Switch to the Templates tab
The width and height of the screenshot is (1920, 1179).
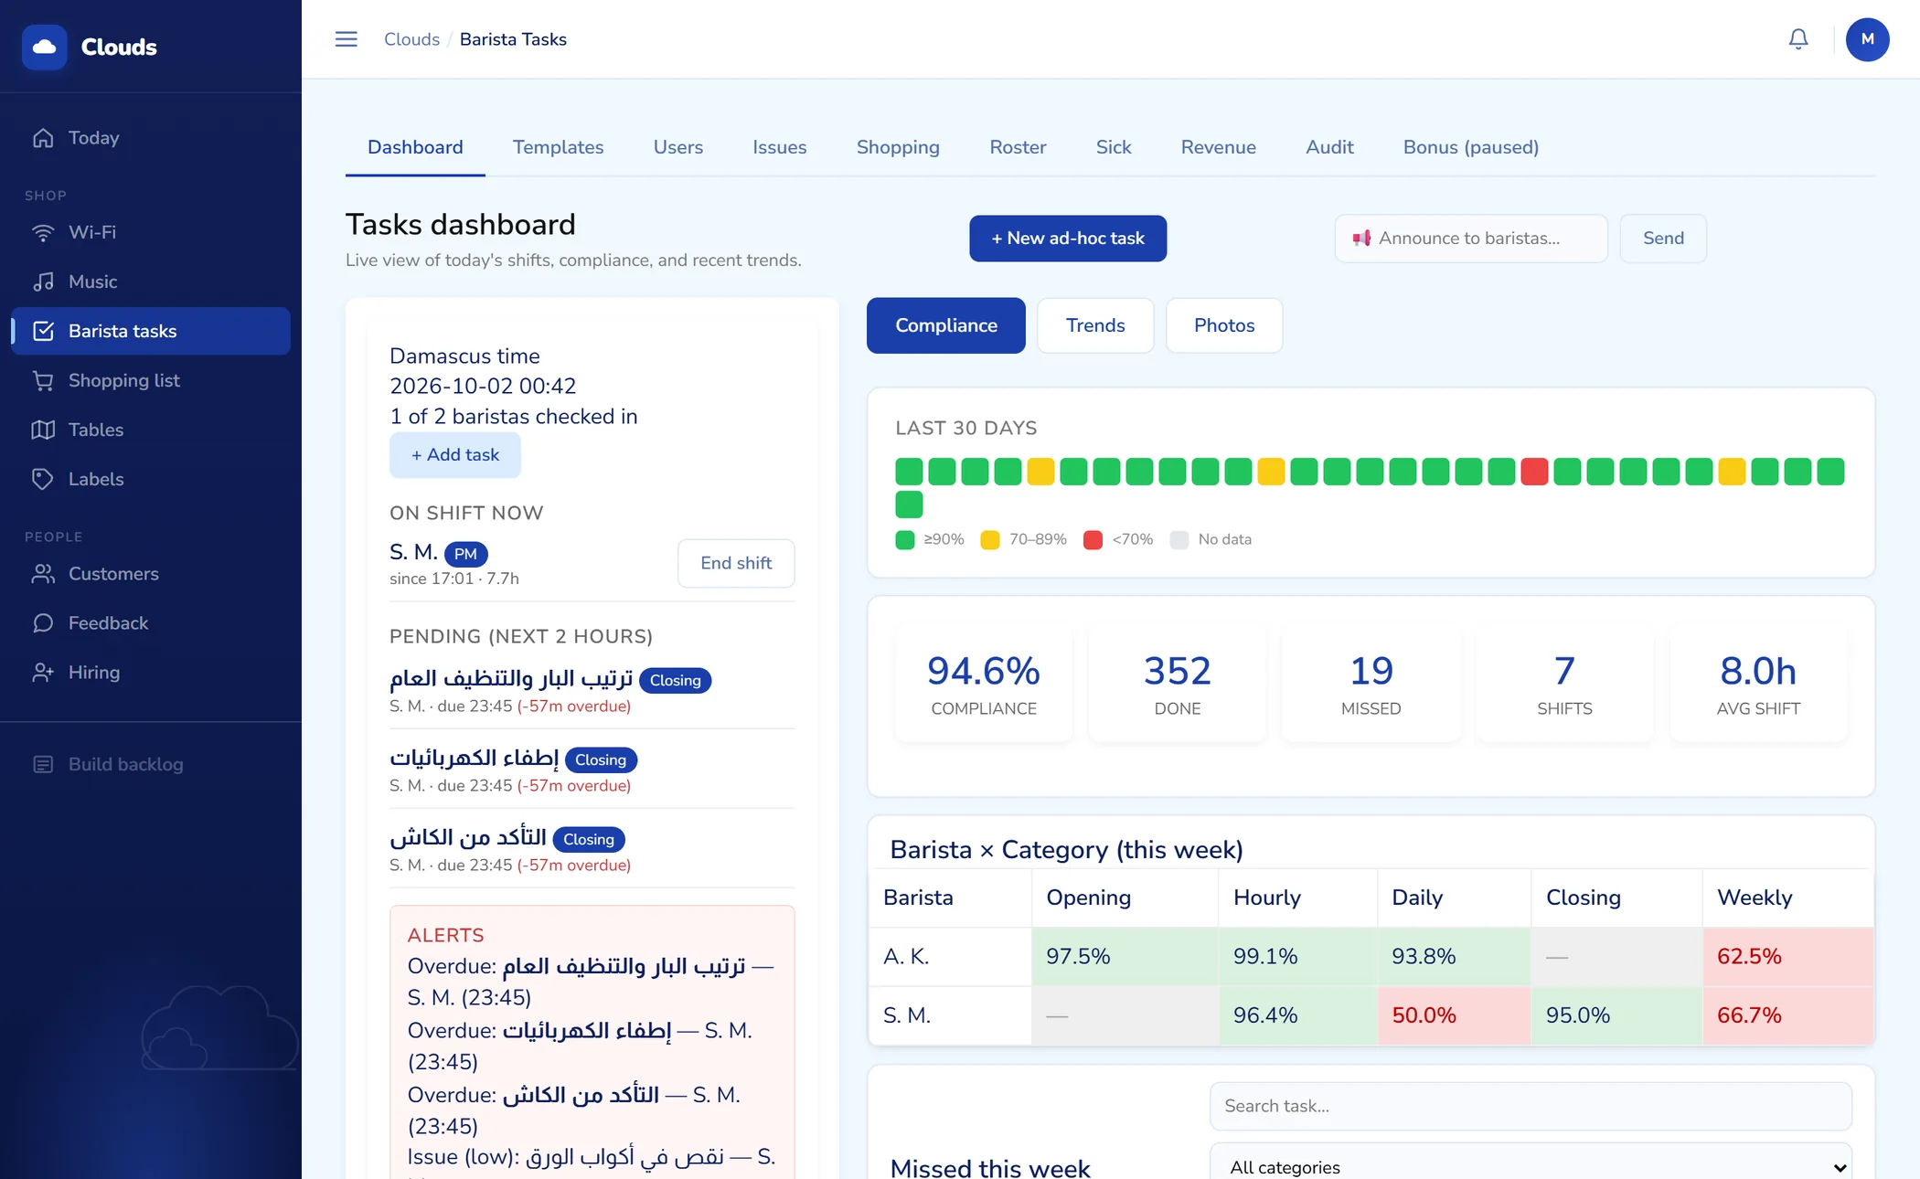coord(558,147)
